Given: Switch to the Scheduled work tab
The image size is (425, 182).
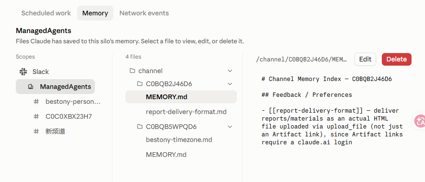Looking at the screenshot, I should pyautogui.click(x=46, y=13).
